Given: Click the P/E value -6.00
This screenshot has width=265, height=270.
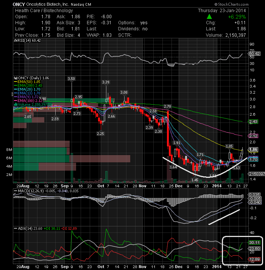Looking at the screenshot, I should pos(106,17).
